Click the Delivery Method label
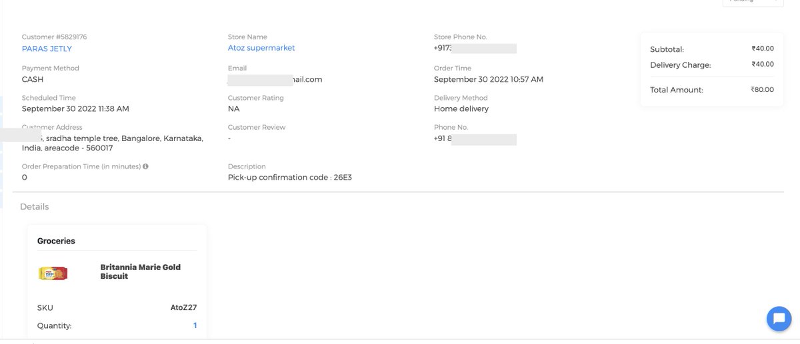This screenshot has width=800, height=344. (x=461, y=98)
